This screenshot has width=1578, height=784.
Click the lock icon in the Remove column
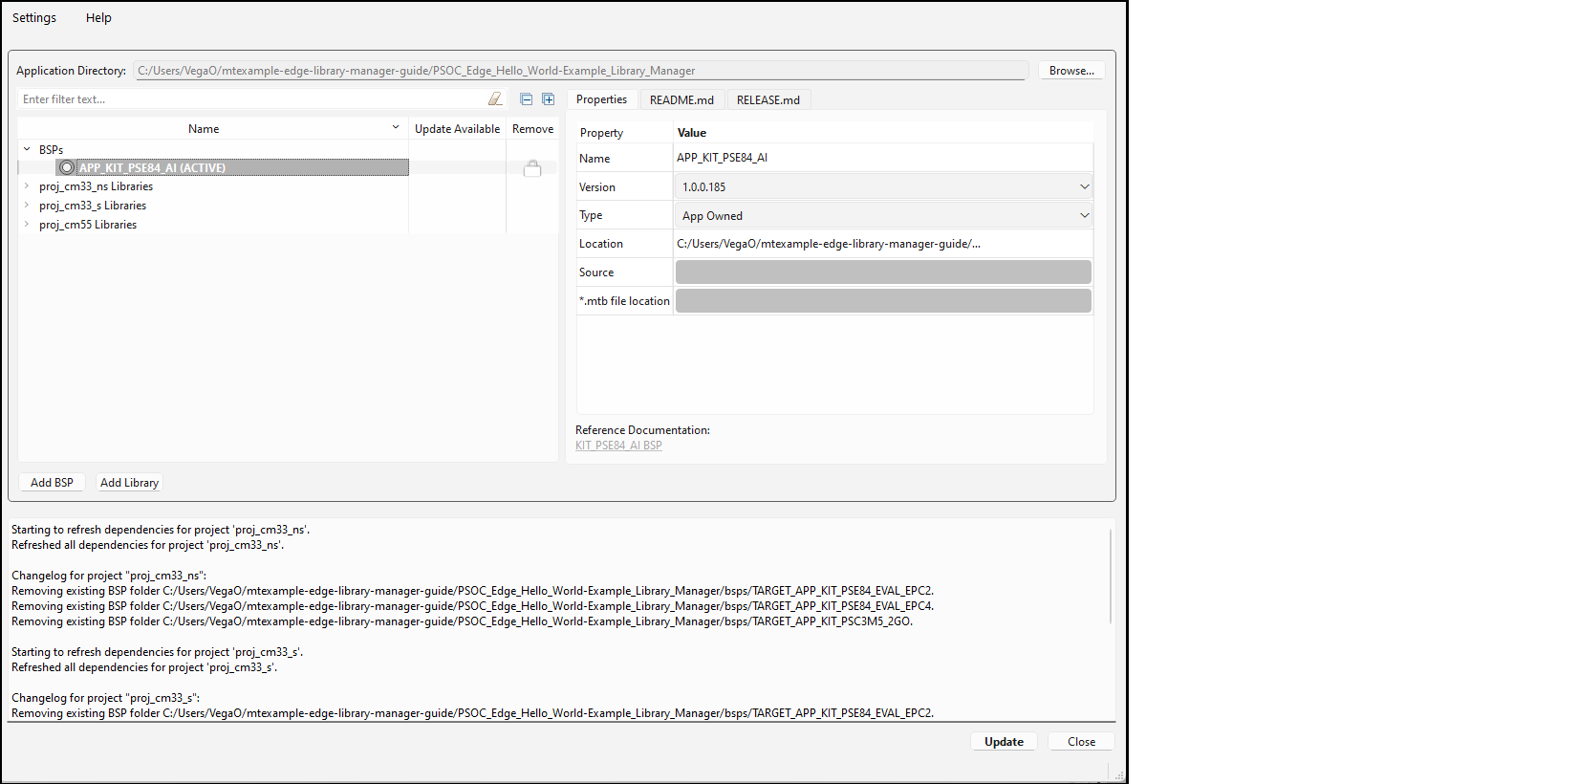pos(532,168)
